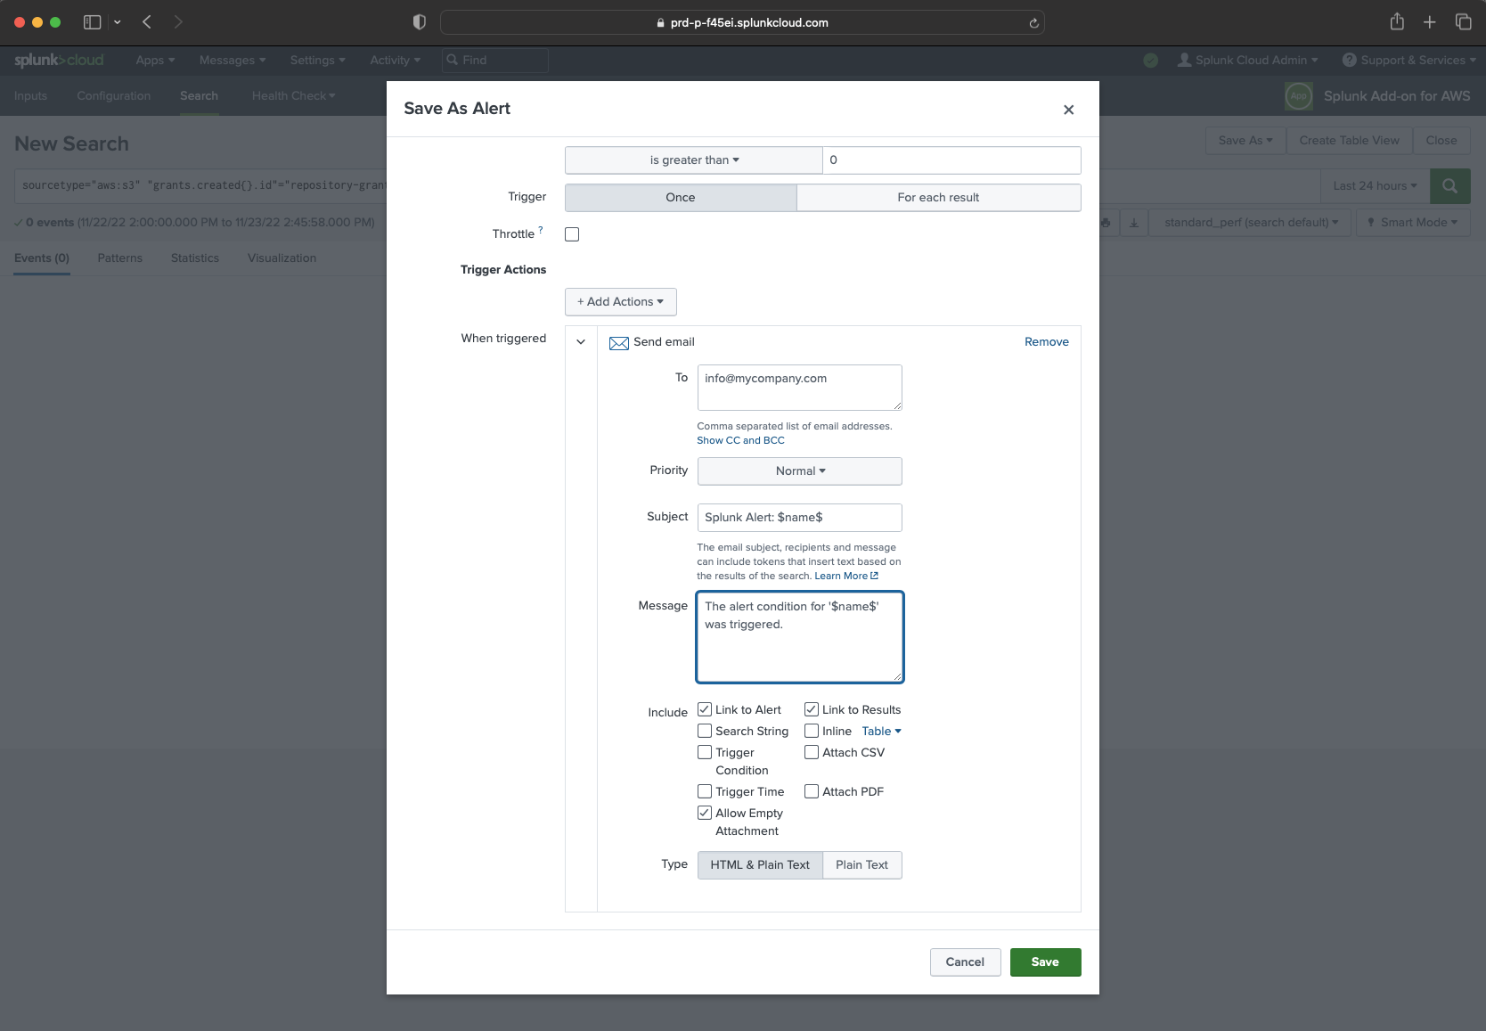Image resolution: width=1486 pixels, height=1031 pixels.
Task: Select the For each result trigger option
Action: 938,198
